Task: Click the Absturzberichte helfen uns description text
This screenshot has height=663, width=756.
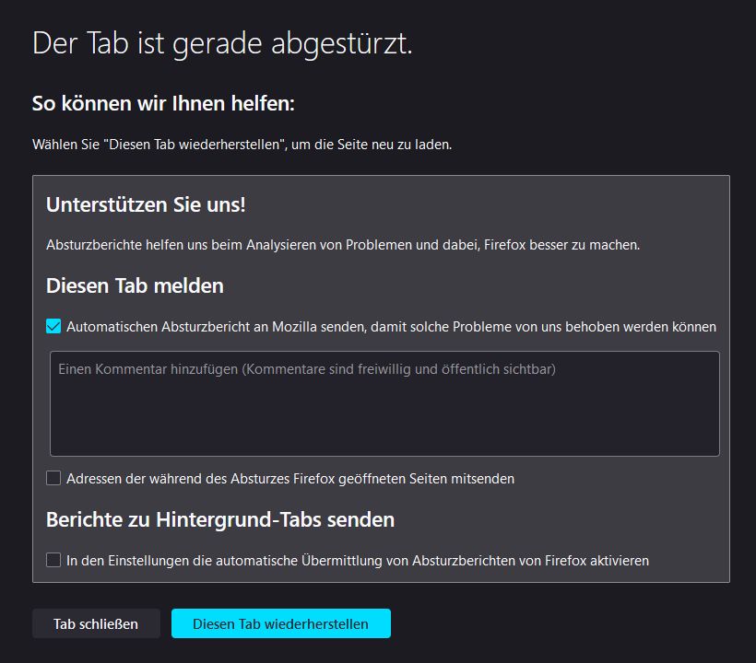Action: 343,245
